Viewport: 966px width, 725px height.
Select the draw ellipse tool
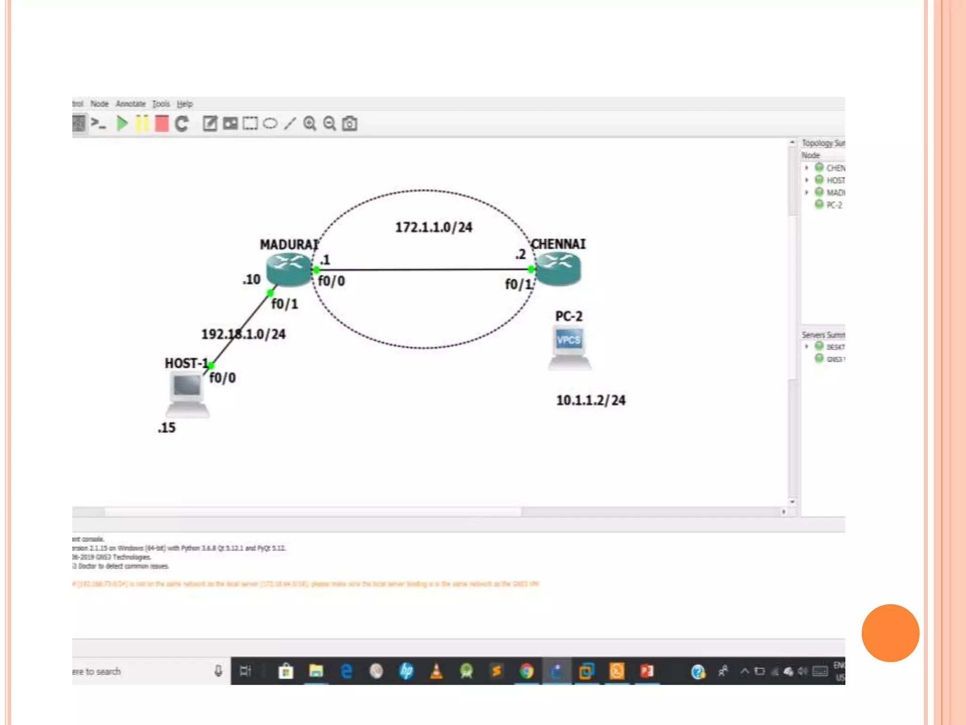click(270, 124)
